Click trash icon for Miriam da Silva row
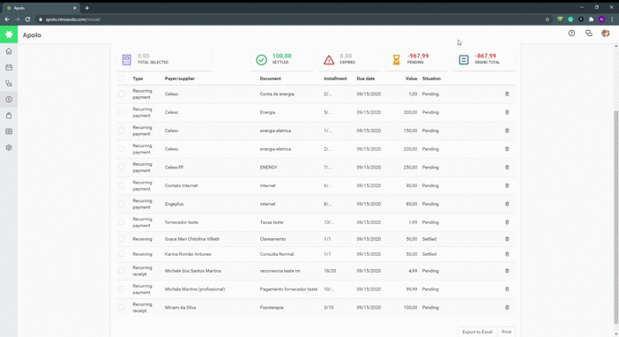The width and height of the screenshot is (619, 337). point(507,307)
